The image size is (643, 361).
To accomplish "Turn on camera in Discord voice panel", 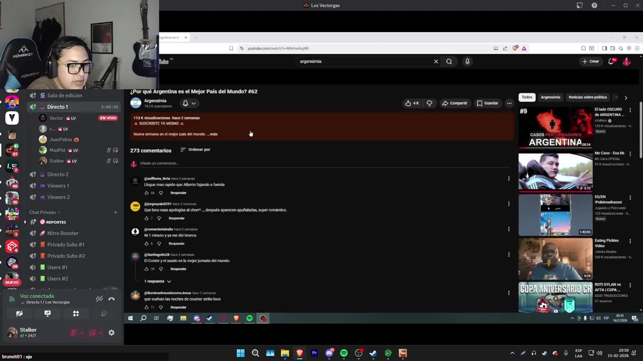I will pyautogui.click(x=19, y=313).
